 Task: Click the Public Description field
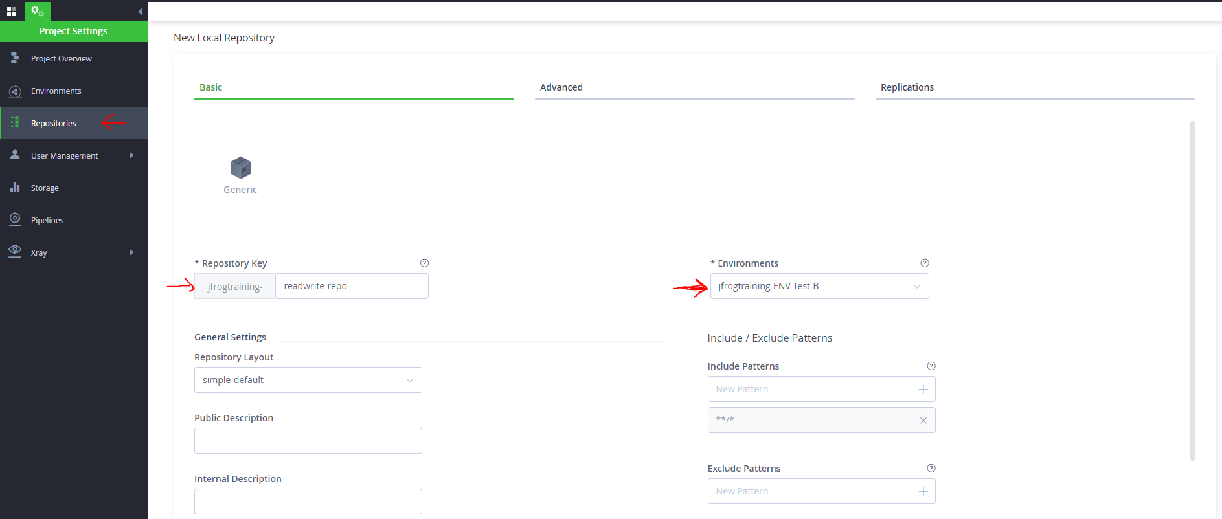(308, 441)
